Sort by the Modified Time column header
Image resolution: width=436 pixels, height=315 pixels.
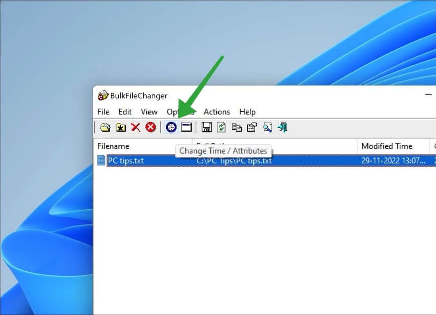point(393,146)
